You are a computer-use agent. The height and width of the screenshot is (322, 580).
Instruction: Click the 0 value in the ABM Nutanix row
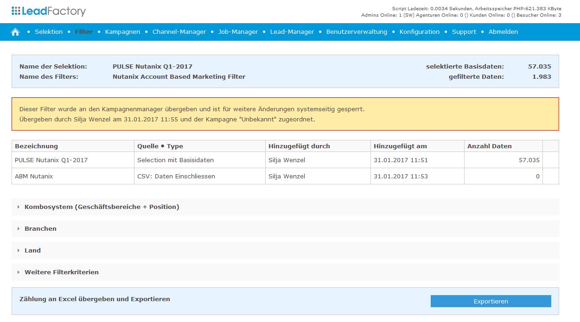(x=538, y=177)
